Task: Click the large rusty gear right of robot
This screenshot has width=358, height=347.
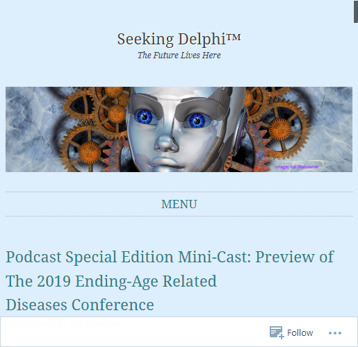Action: click(280, 129)
